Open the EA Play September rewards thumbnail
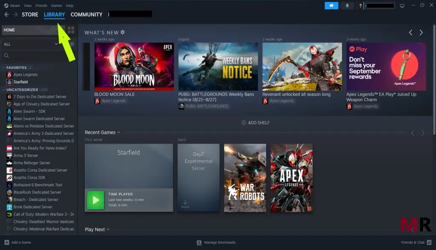The height and width of the screenshot is (250, 436). tap(386, 66)
